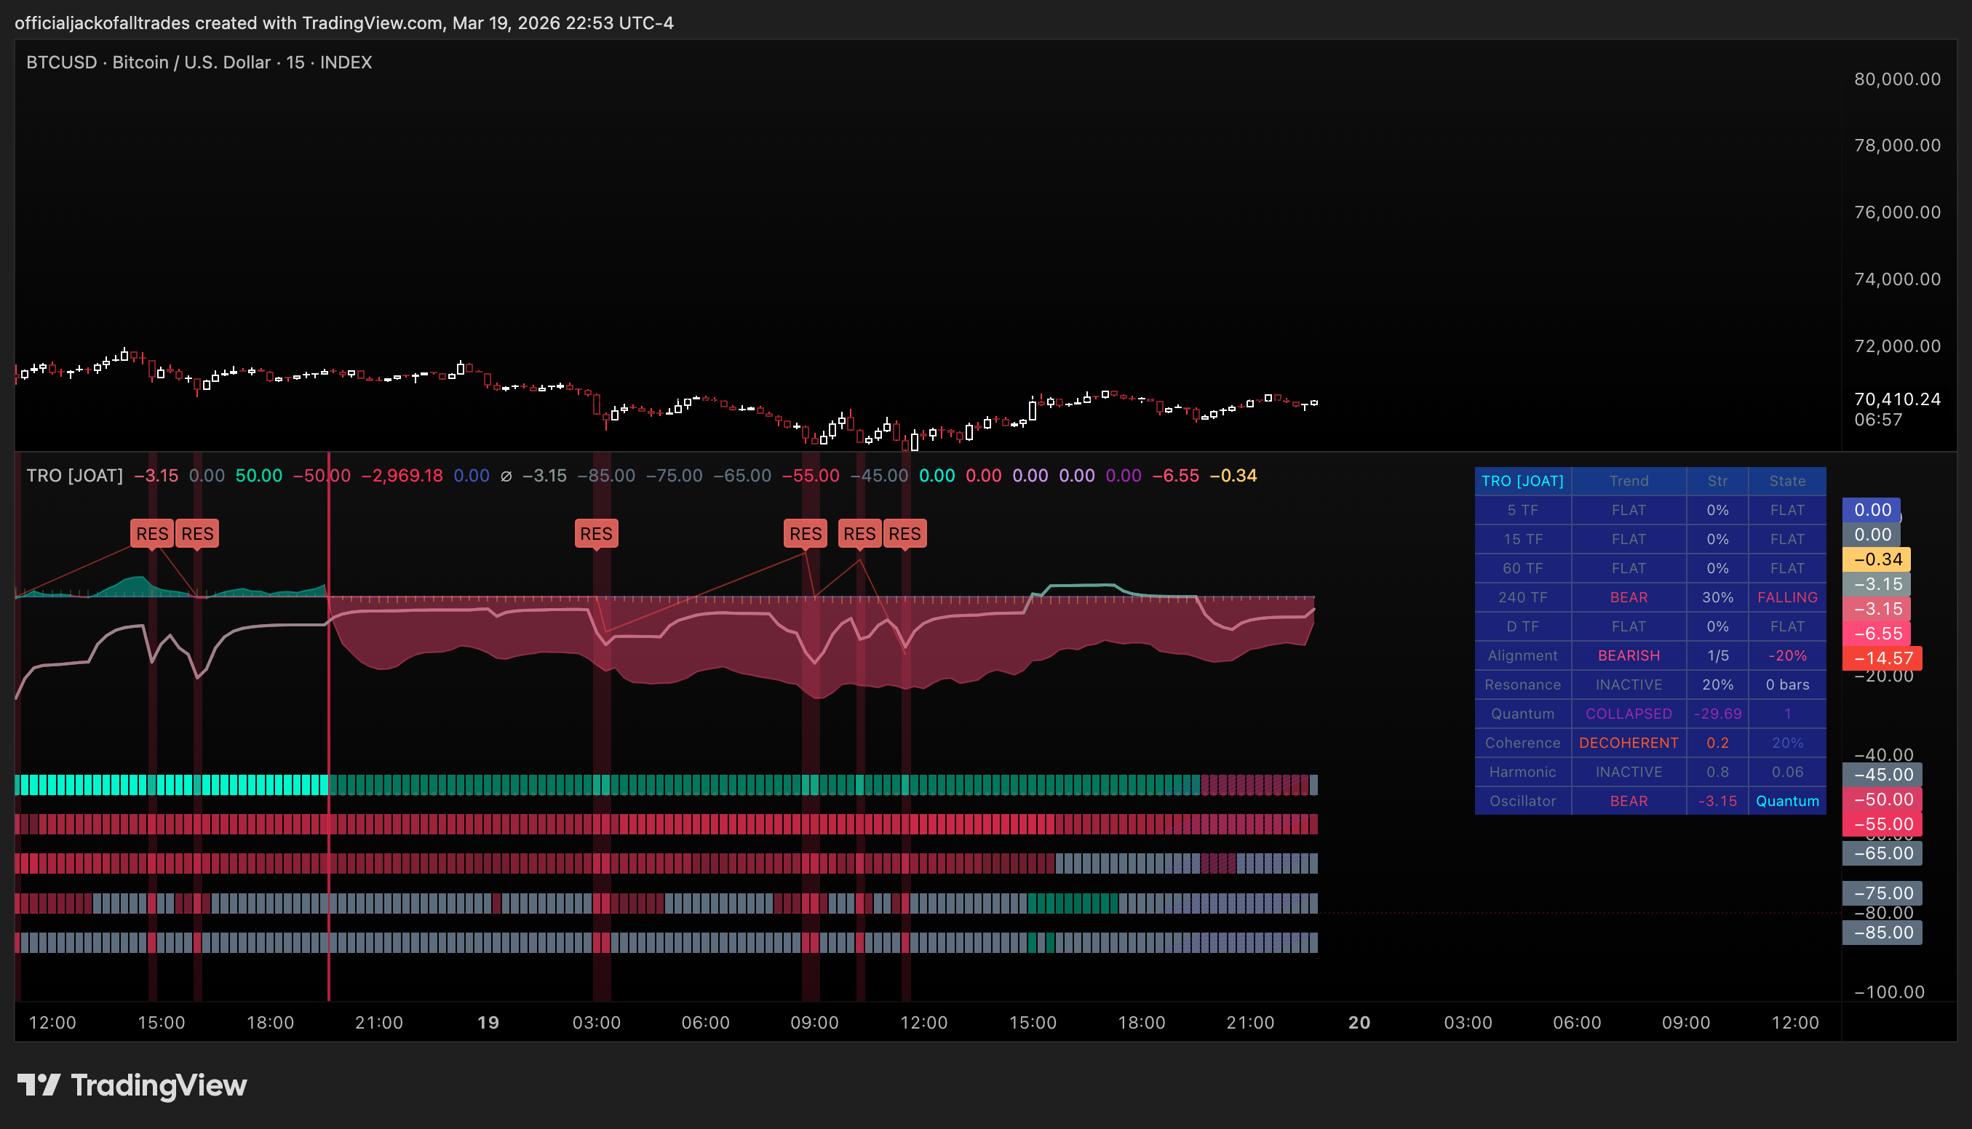The width and height of the screenshot is (1972, 1129).
Task: Click the -100.00 indicator axis value
Action: point(1888,992)
